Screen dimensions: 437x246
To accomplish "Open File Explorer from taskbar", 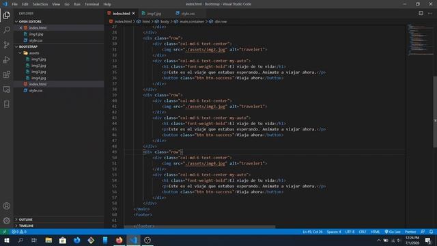I will tap(48, 240).
